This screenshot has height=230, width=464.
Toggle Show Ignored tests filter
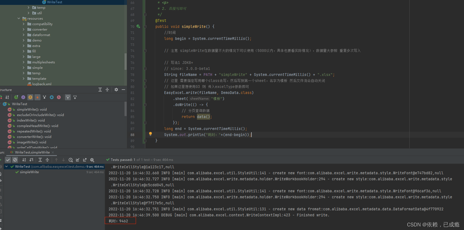pos(15,160)
